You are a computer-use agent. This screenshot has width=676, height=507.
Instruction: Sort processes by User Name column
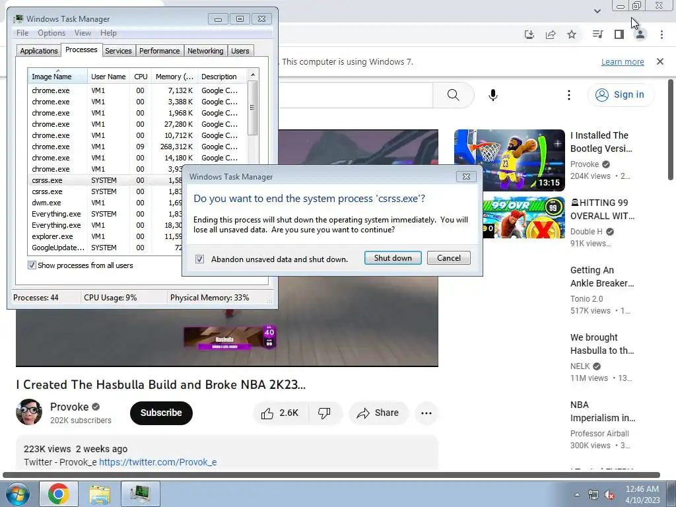pyautogui.click(x=108, y=77)
